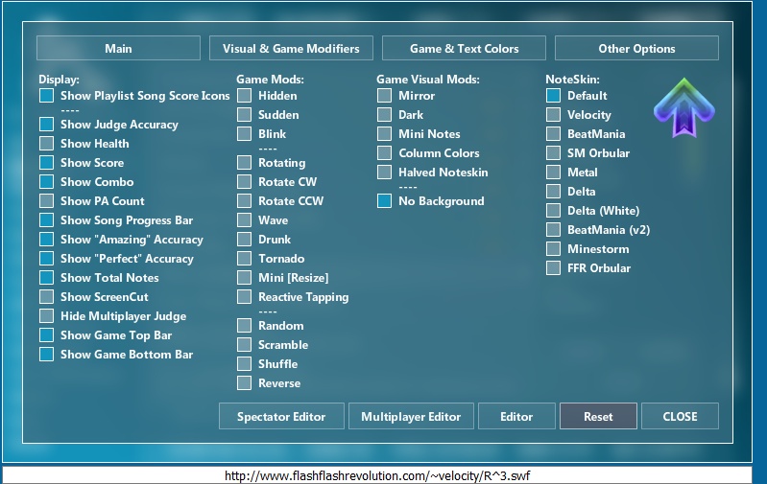The image size is (767, 484).
Task: Check the Blink mod
Action: (x=244, y=134)
